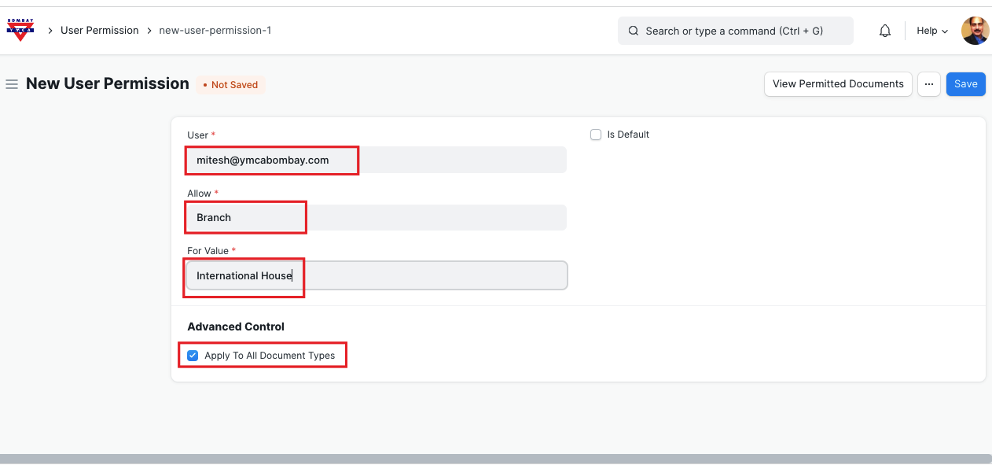992x465 pixels.
Task: Open the Allow field showing Branch
Action: click(376, 218)
